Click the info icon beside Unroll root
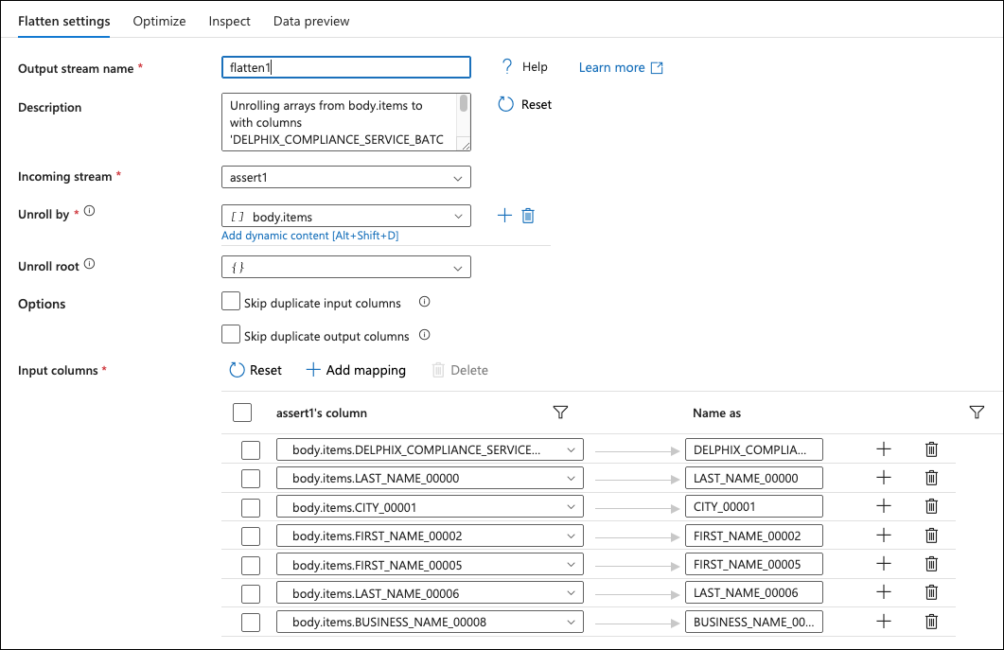 tap(89, 265)
